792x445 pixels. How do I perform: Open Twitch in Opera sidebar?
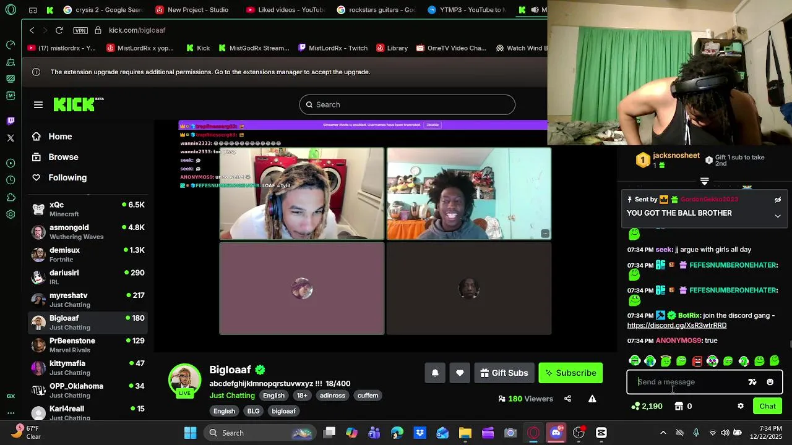tap(11, 121)
